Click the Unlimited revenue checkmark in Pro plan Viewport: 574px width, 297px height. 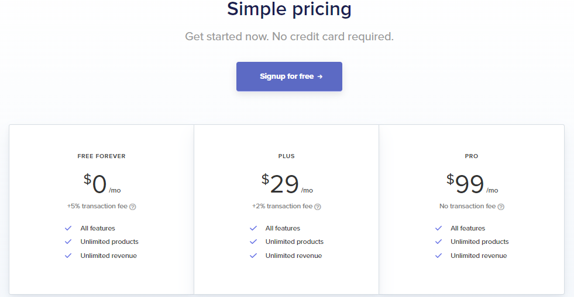point(438,256)
